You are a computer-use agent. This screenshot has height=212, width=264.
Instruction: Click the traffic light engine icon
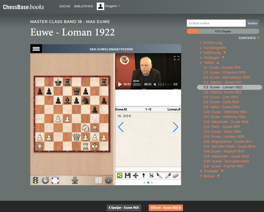click(36, 180)
